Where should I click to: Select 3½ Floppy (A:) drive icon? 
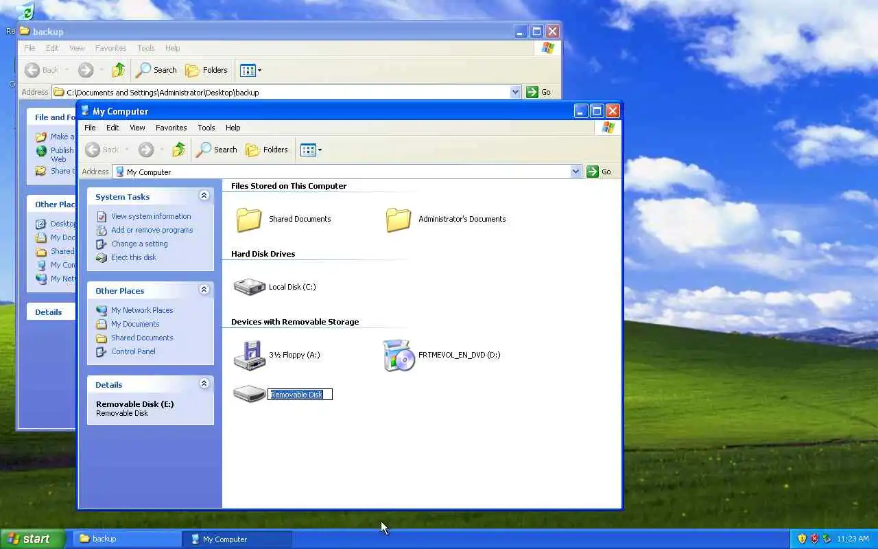point(249,355)
